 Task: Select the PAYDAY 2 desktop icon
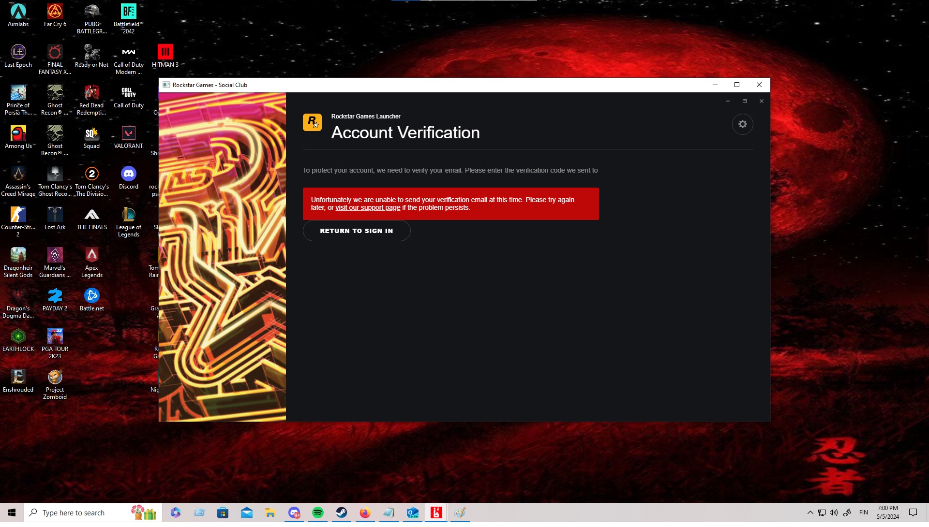(x=55, y=300)
